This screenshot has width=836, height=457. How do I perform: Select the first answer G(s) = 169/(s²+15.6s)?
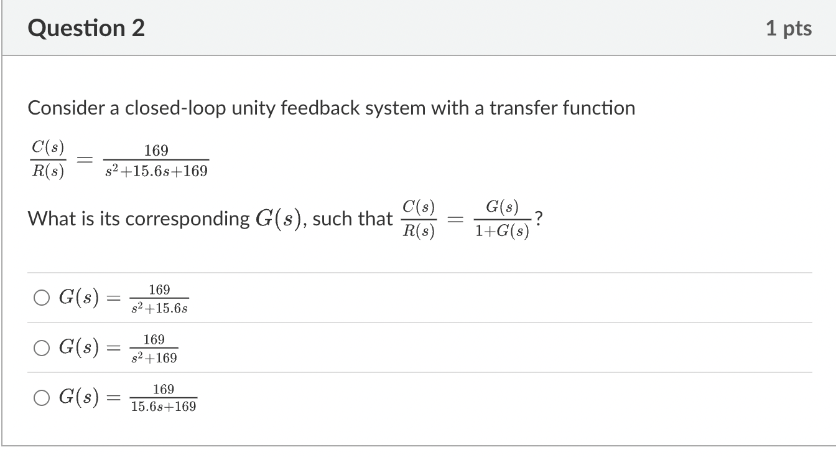(x=42, y=298)
